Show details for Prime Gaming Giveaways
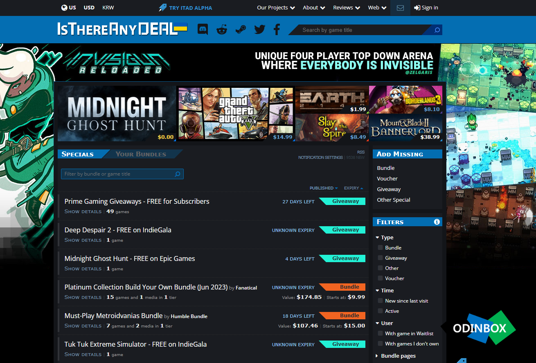The width and height of the screenshot is (536, 363). [x=83, y=212]
